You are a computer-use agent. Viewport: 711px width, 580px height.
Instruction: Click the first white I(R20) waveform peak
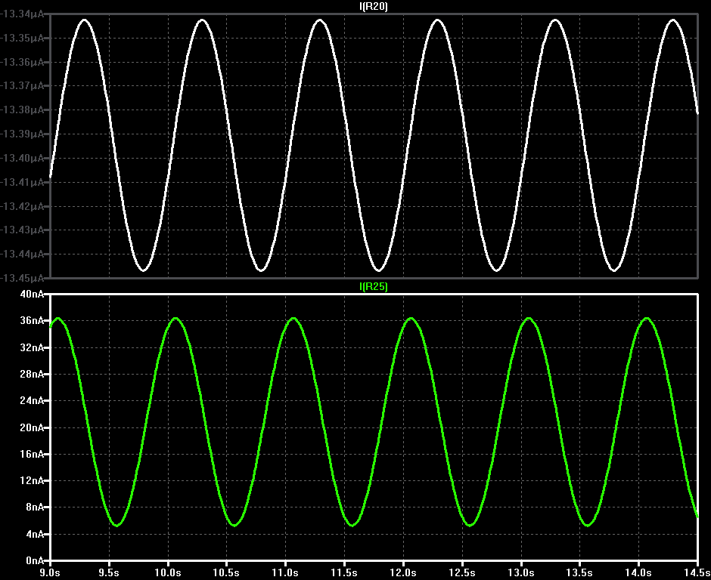pos(85,20)
